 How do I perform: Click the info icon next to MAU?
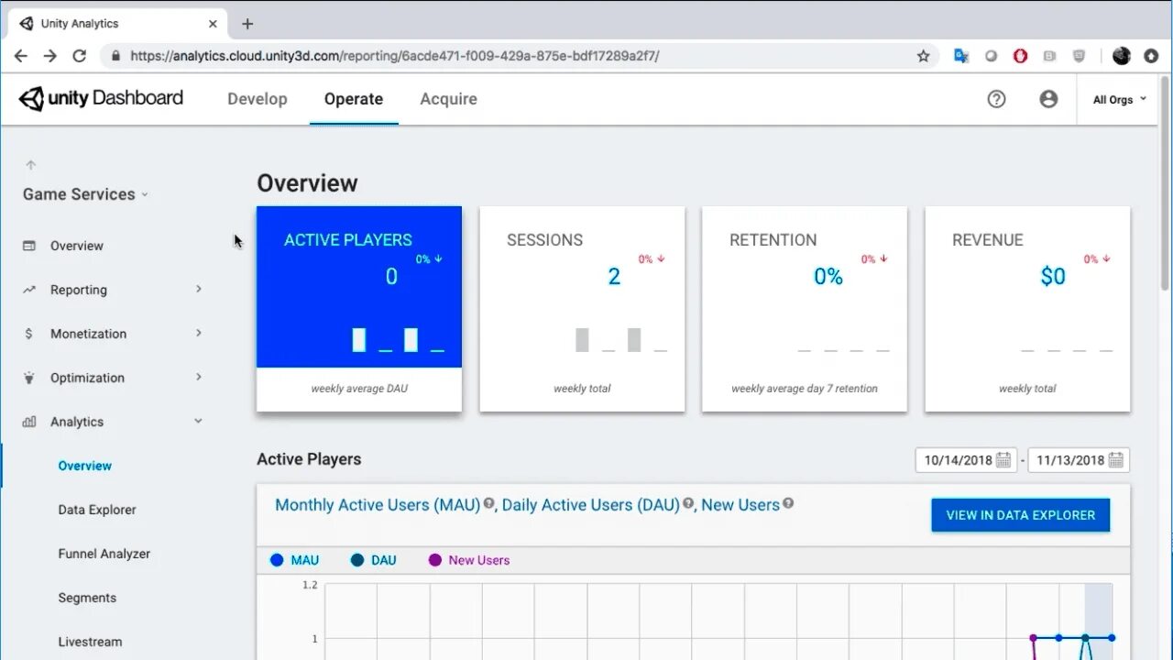pos(489,503)
